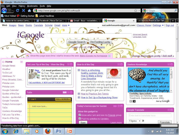Open the History menu

[22, 6]
